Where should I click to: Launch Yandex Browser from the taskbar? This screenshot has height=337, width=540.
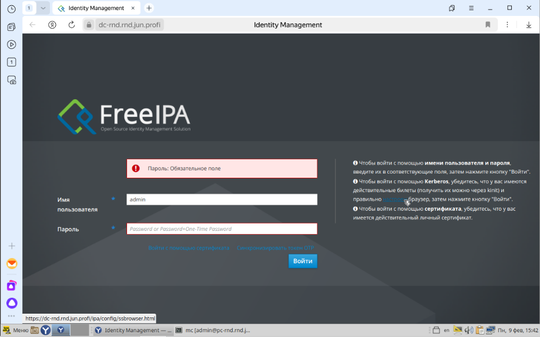pyautogui.click(x=46, y=330)
